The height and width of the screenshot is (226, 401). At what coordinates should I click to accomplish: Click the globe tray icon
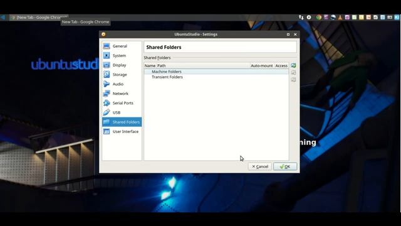pyautogui.click(x=333, y=17)
